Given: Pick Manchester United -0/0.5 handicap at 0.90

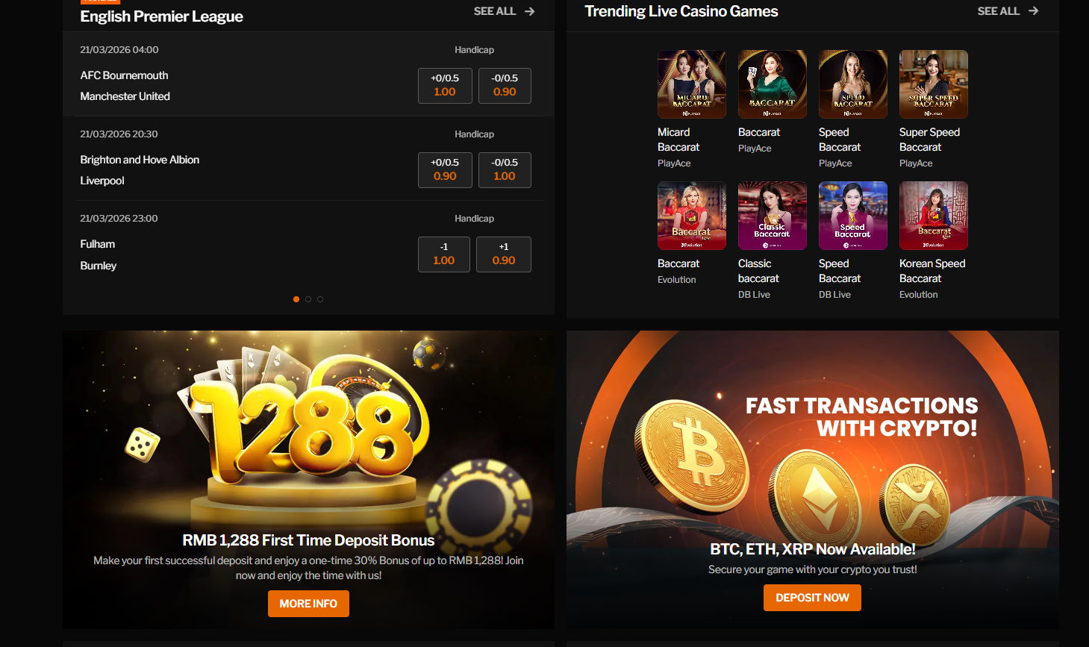Looking at the screenshot, I should pos(505,85).
